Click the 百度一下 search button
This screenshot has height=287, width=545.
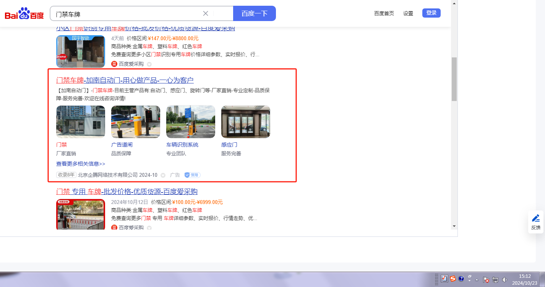255,13
